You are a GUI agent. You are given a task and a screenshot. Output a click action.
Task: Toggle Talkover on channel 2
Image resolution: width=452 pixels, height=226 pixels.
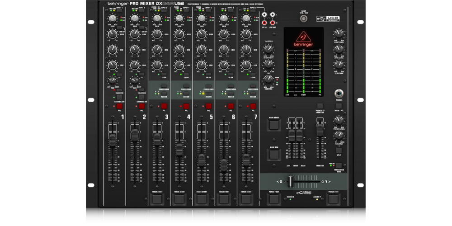tap(141, 90)
